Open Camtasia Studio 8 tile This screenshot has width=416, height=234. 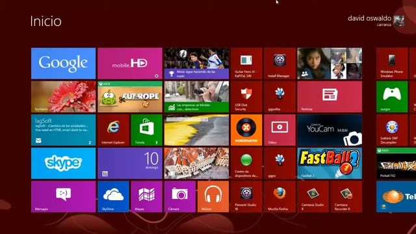click(x=313, y=196)
